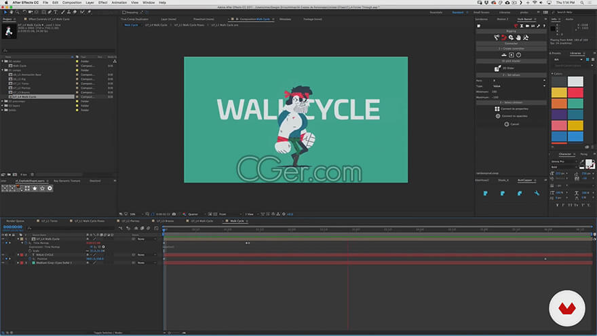
Task: Open the Type Value dropdown in Duik
Action: tap(519, 86)
